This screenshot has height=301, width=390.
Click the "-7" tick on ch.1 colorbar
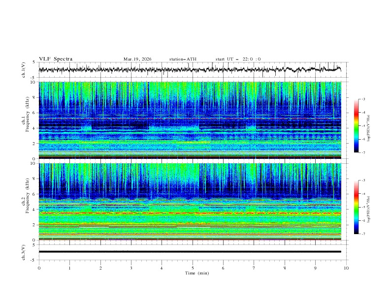363,152
